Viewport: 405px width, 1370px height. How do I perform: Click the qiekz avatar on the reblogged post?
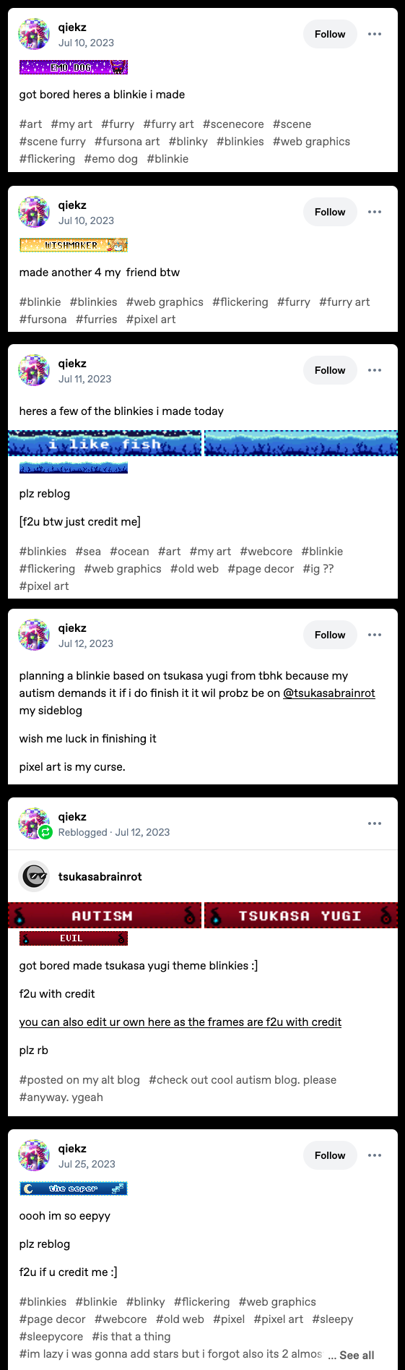click(34, 823)
